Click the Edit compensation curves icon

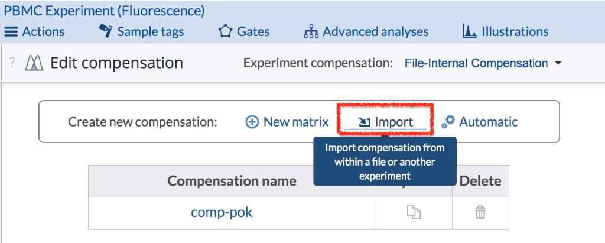click(x=32, y=63)
